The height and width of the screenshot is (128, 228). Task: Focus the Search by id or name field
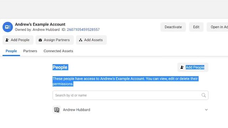coord(130,95)
